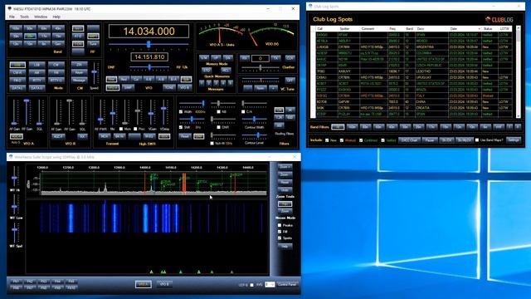Viewport: 531px width, 299px height.
Task: Adjust VFO A AF Gain slider
Action: tap(14, 112)
